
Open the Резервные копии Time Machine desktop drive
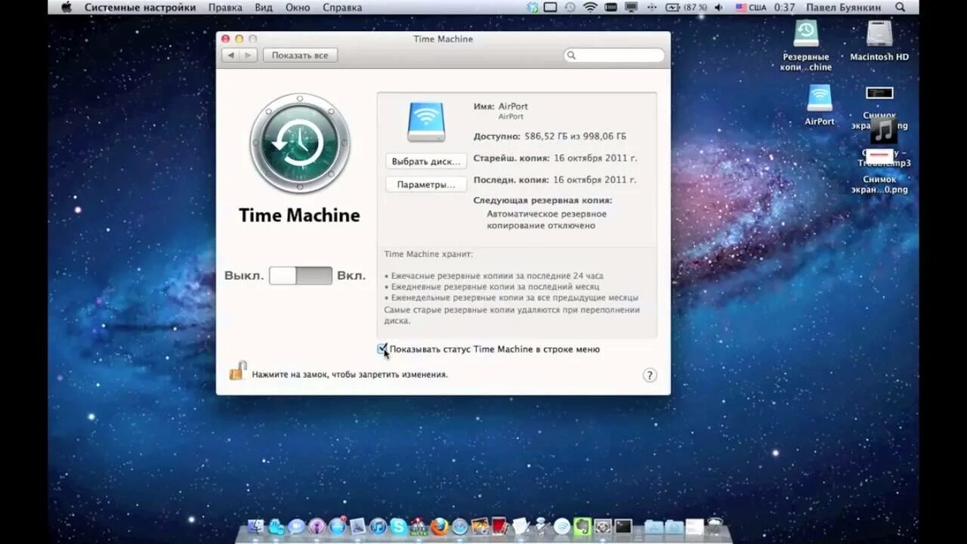[x=806, y=33]
